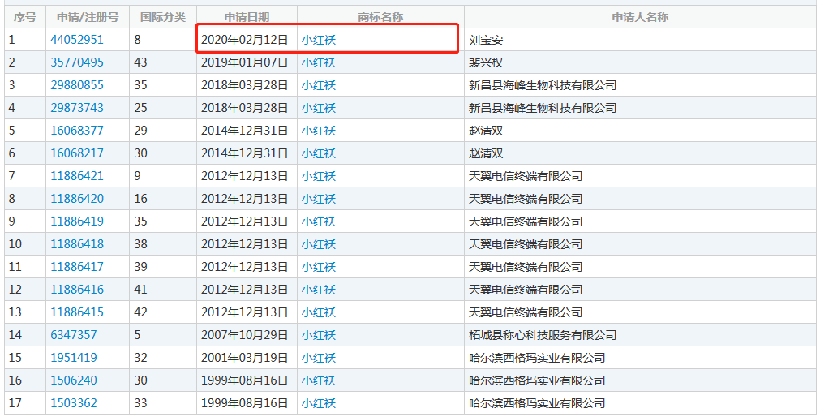The image size is (820, 417).
Task: Select applicant 柘城县称心科技服务有限公司
Action: coord(543,335)
